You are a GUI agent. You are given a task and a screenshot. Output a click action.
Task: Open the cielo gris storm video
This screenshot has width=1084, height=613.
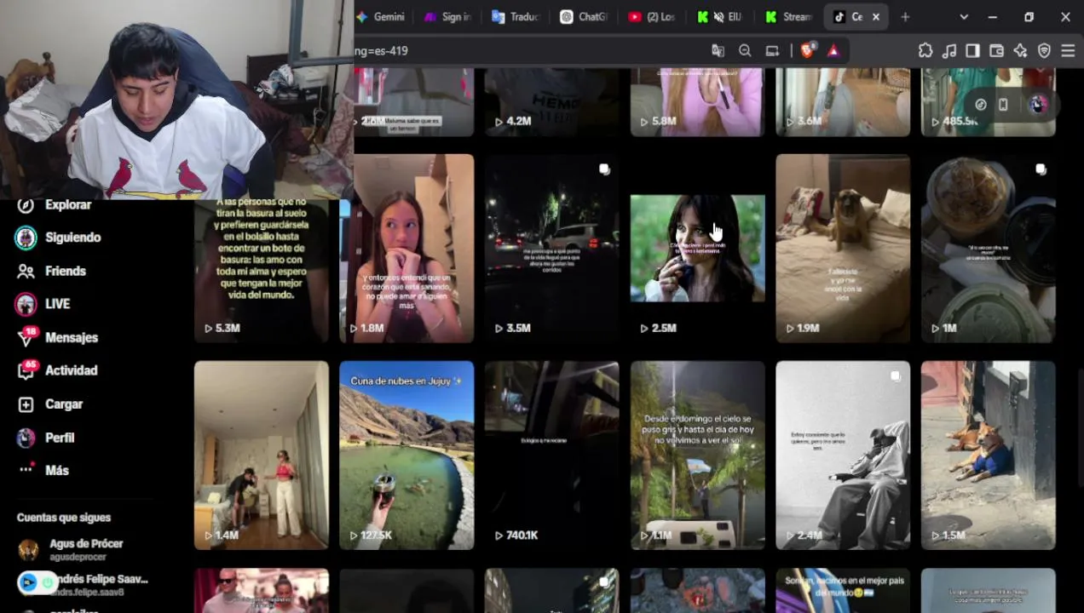point(697,455)
